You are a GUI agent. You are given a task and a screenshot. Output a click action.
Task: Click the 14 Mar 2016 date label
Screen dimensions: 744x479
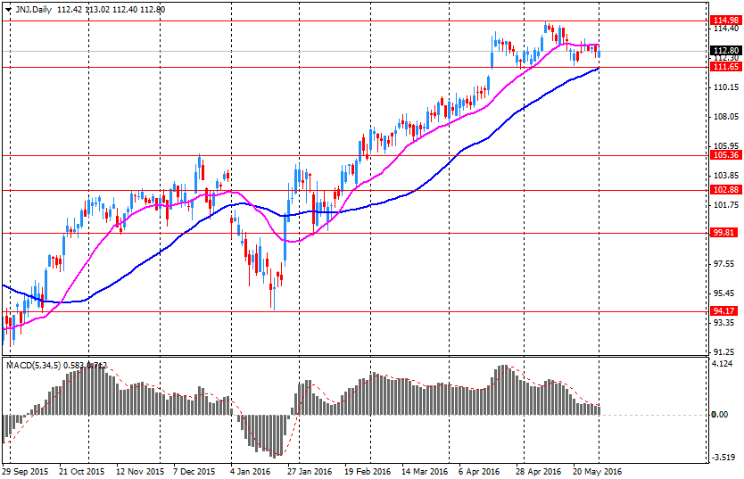[425, 472]
